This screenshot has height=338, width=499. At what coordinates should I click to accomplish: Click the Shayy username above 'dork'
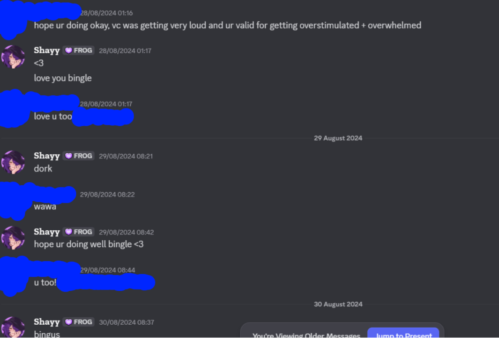click(x=47, y=156)
